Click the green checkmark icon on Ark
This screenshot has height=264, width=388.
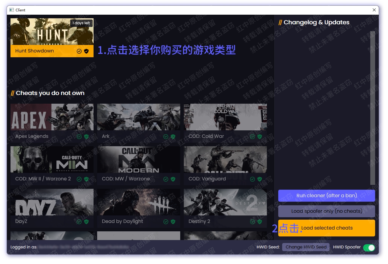point(166,137)
